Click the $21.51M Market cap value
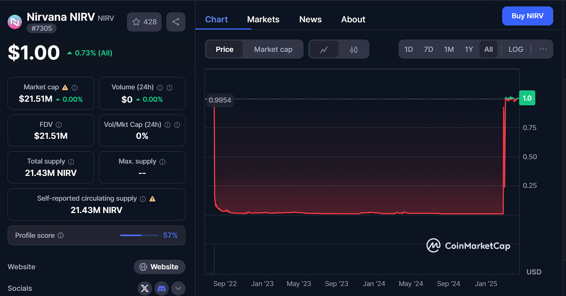This screenshot has height=296, width=566. pyautogui.click(x=36, y=99)
